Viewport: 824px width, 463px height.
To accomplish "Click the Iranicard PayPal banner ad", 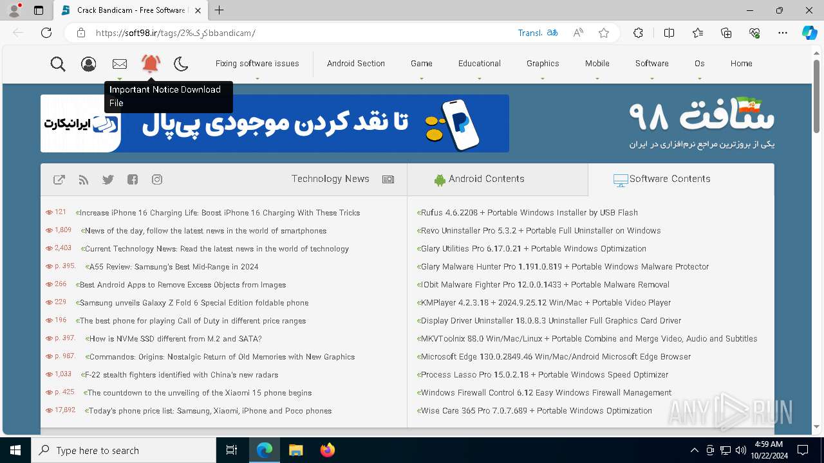I will [x=275, y=123].
